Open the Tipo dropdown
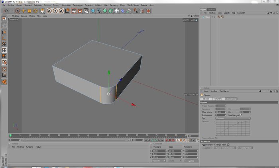The height and width of the screenshot is (168, 279). coord(233,118)
